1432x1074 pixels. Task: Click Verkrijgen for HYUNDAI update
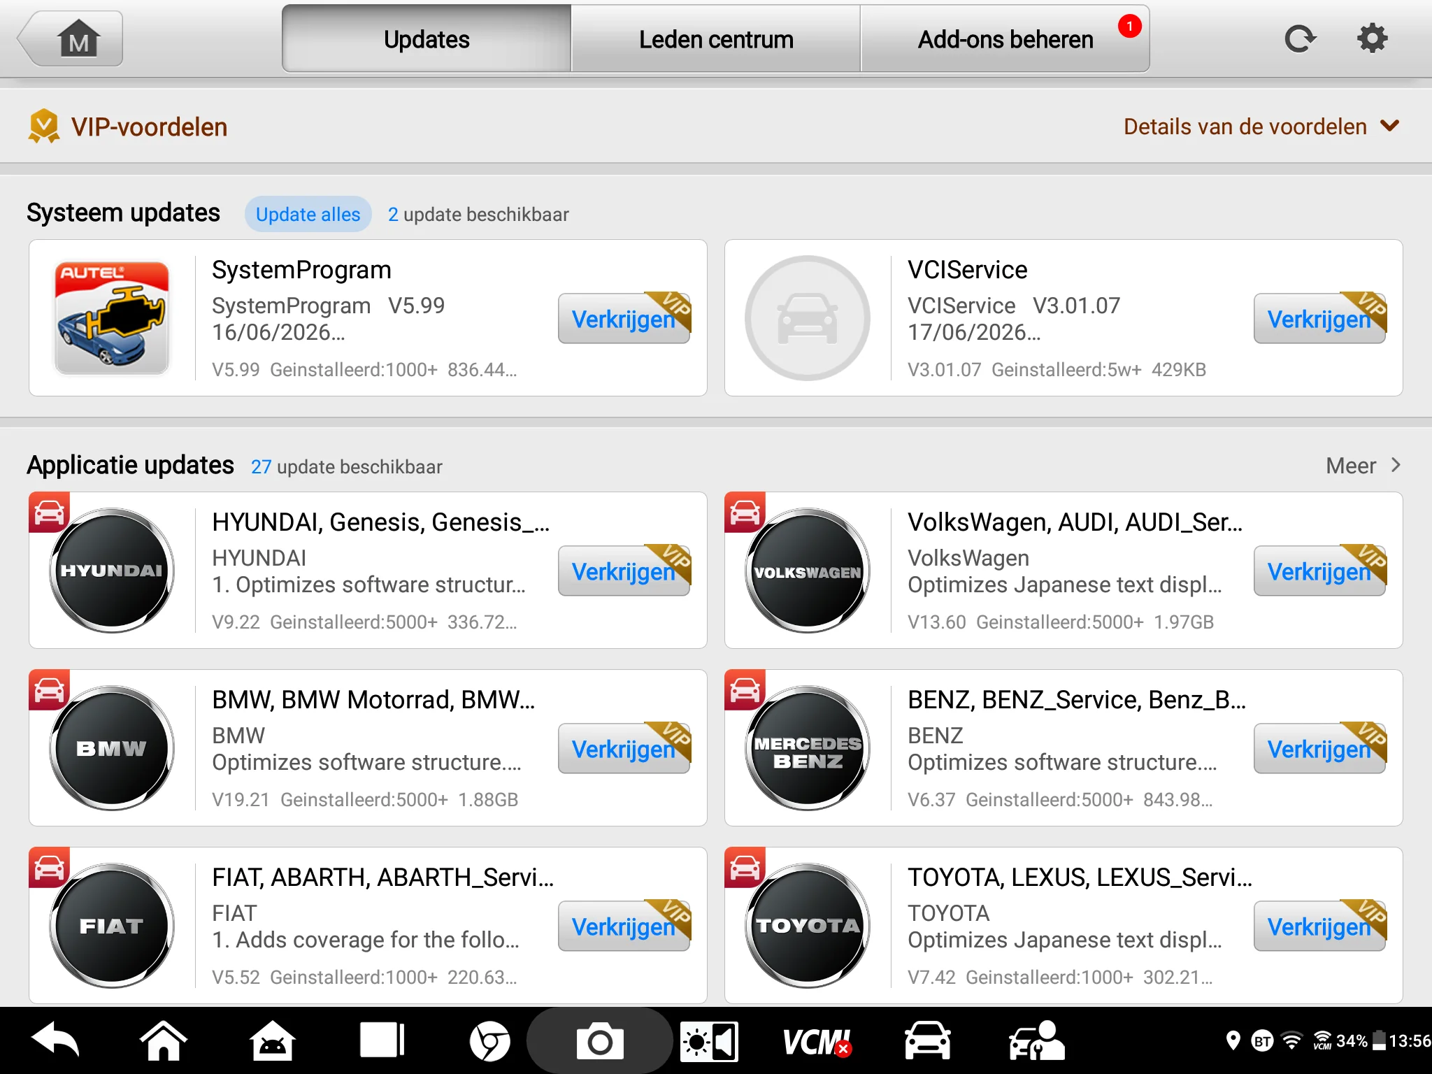pos(624,571)
